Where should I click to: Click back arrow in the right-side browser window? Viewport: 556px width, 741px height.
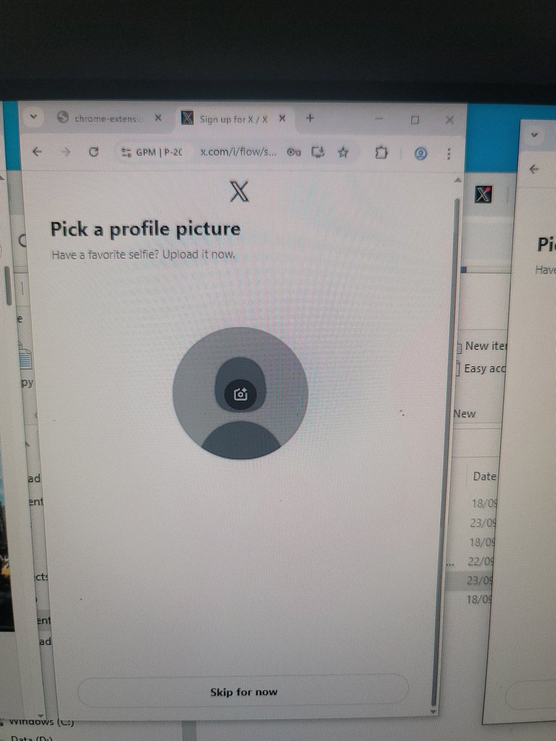(x=534, y=169)
